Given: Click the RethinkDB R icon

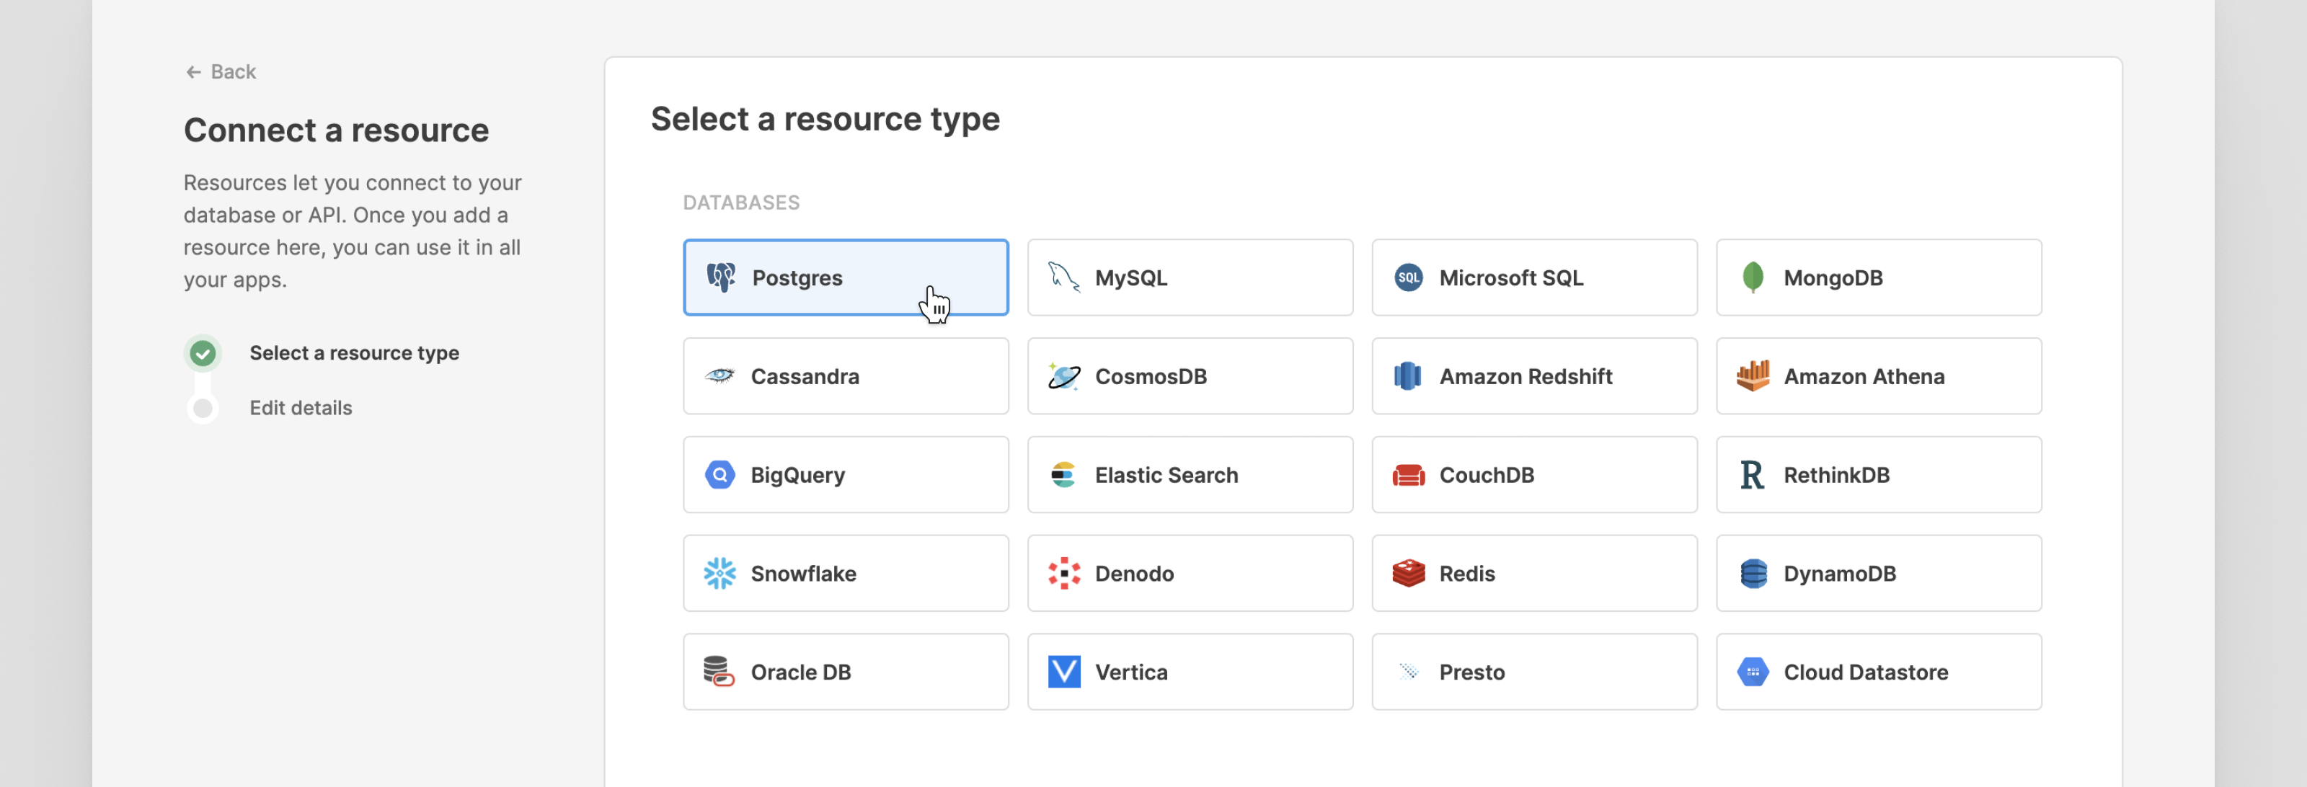Looking at the screenshot, I should point(1752,474).
